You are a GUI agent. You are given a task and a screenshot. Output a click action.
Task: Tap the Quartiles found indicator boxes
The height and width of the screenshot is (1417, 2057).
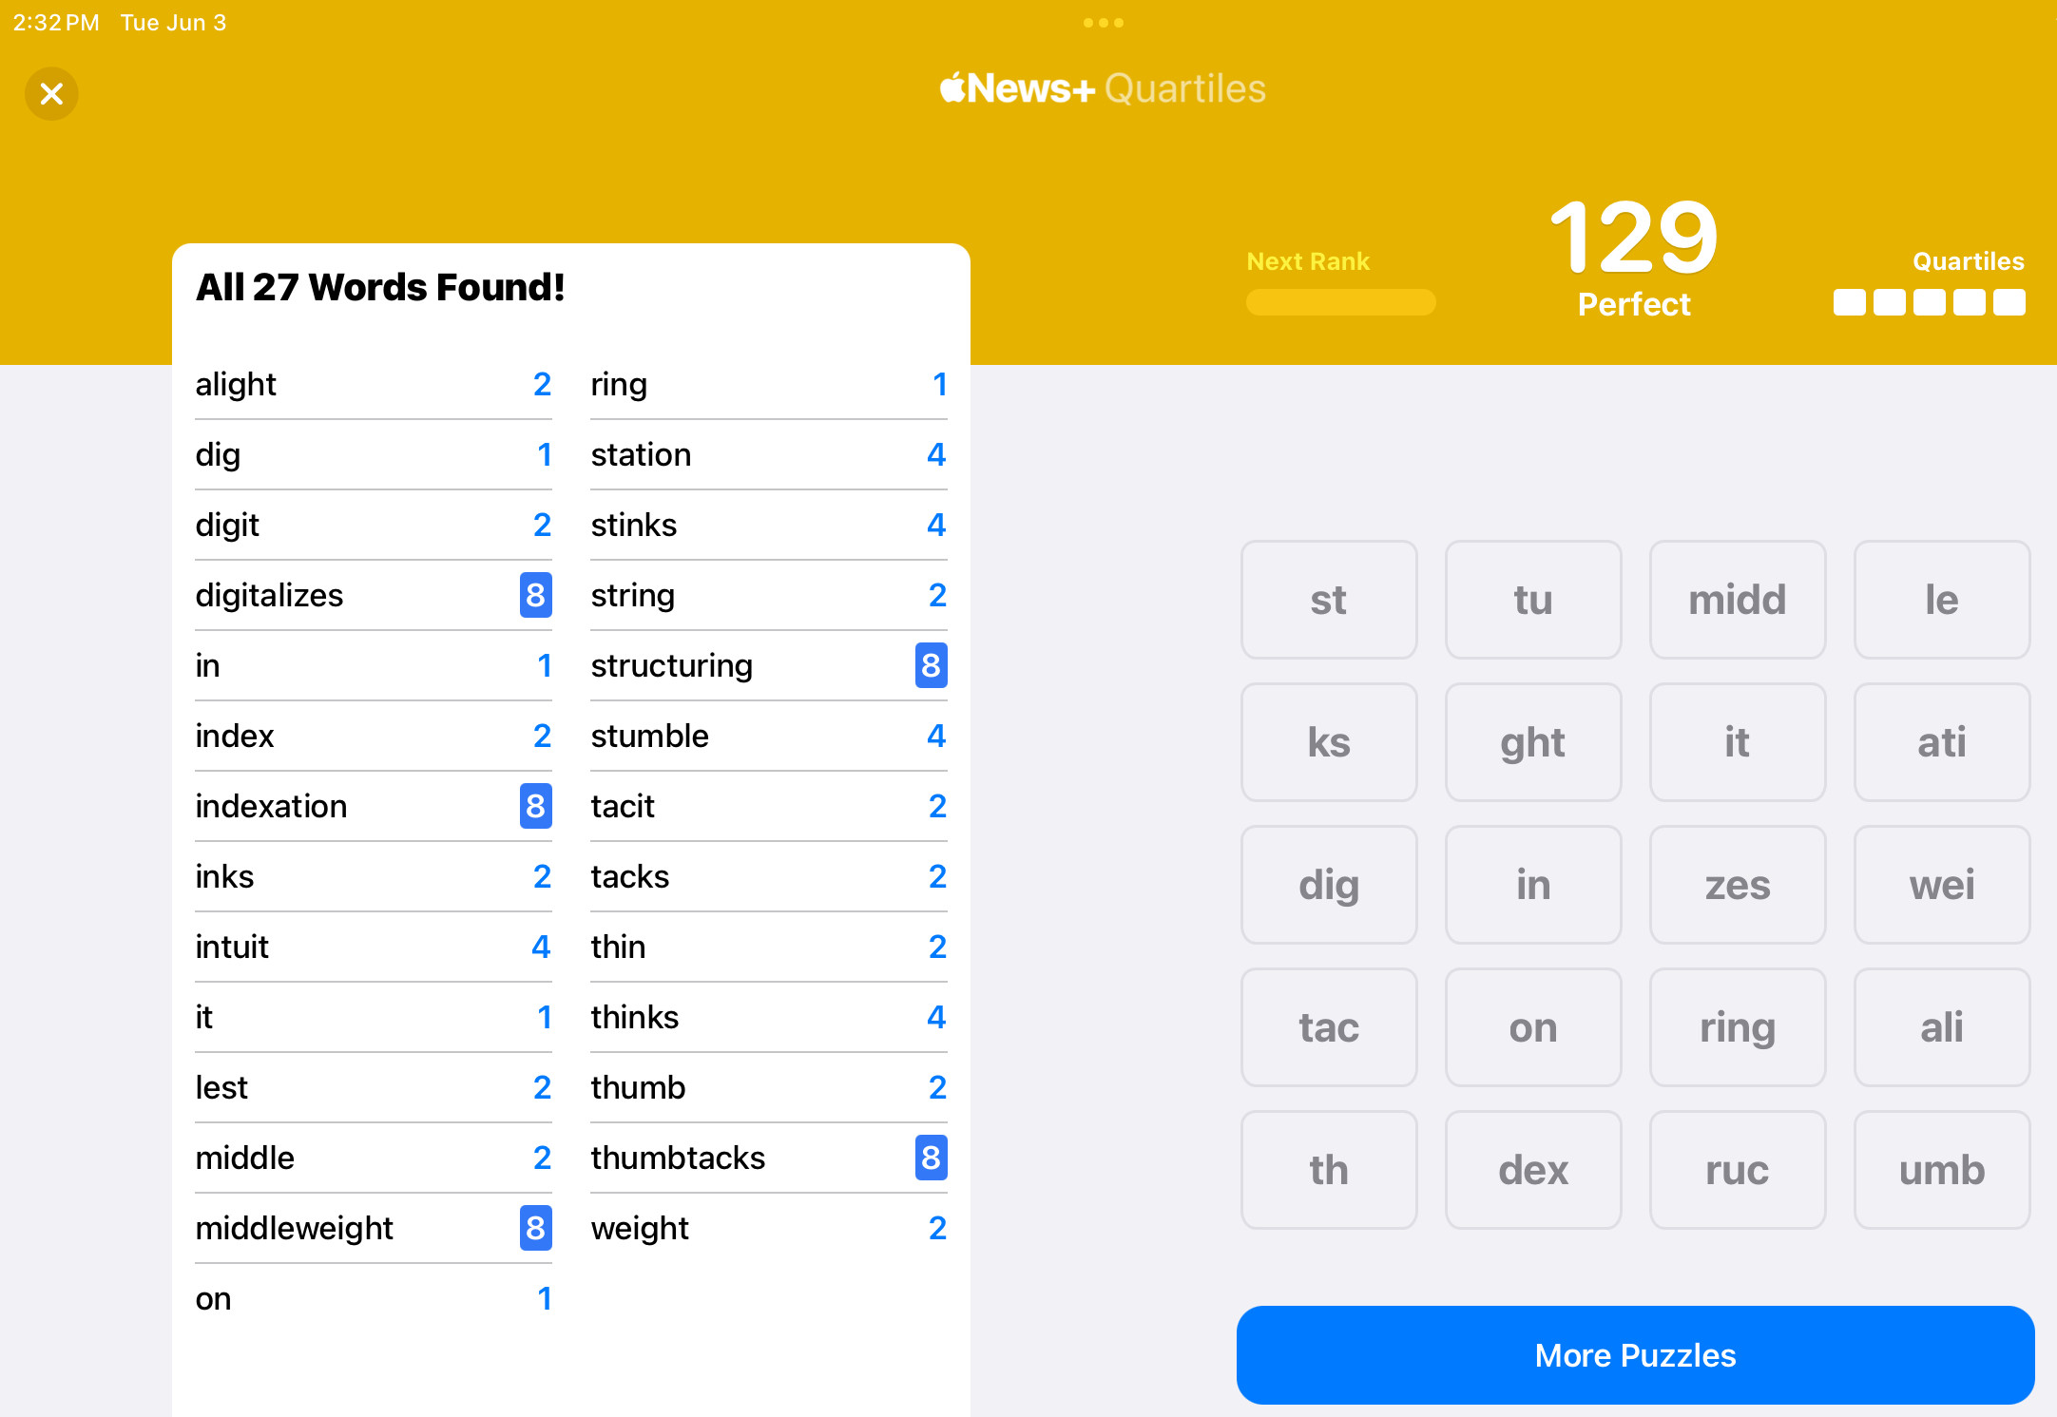pyautogui.click(x=1929, y=302)
